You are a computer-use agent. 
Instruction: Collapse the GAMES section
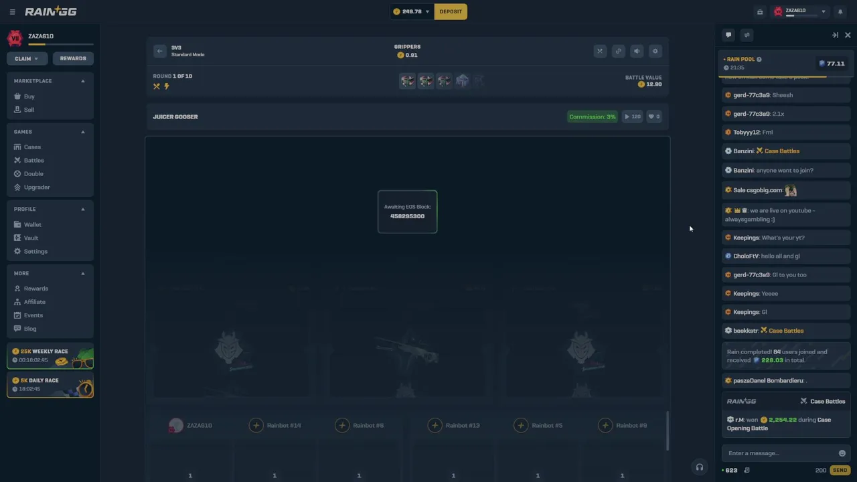83,132
